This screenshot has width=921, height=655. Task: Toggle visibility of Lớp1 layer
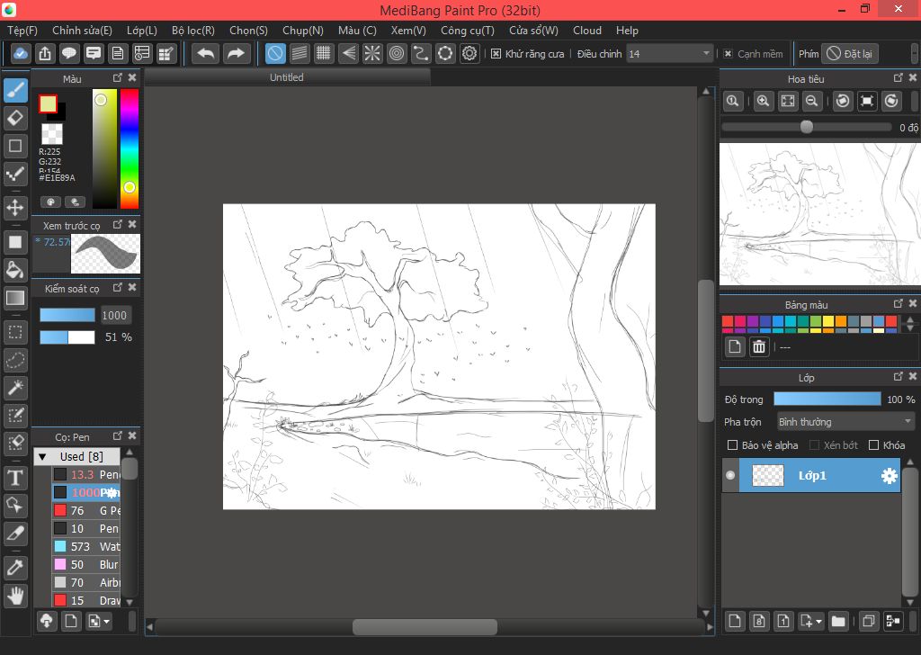coord(730,475)
